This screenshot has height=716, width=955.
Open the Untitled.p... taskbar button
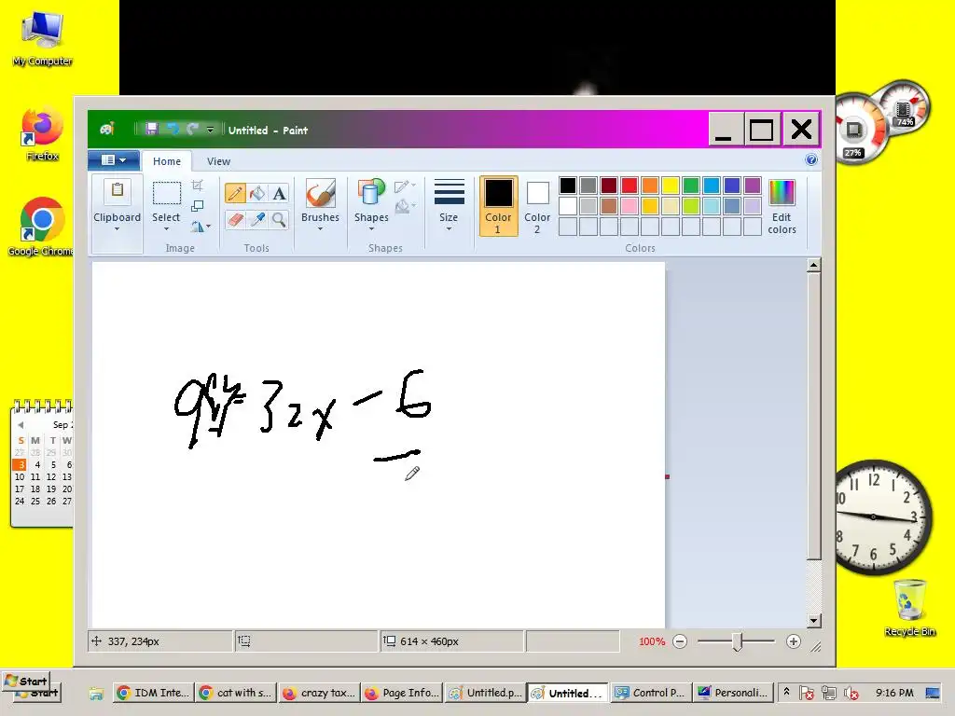(485, 693)
